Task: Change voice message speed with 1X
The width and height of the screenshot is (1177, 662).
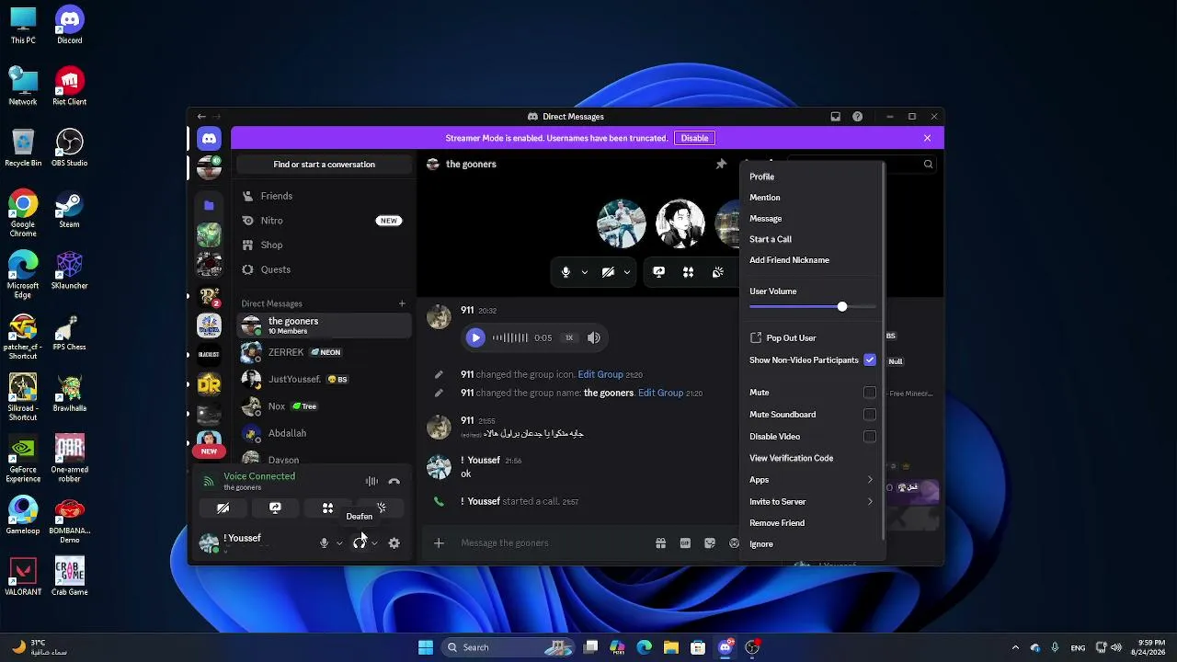Action: click(x=569, y=337)
